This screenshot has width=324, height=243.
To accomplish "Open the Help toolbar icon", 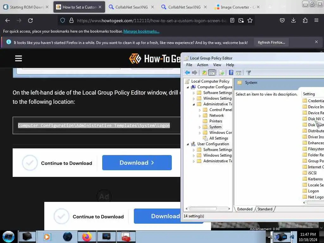I will pyautogui.click(x=231, y=73).
